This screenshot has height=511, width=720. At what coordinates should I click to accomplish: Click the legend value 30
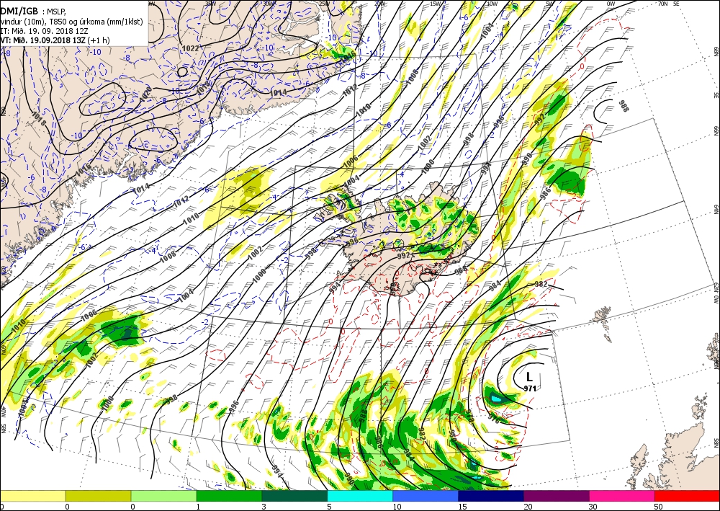[x=593, y=507]
